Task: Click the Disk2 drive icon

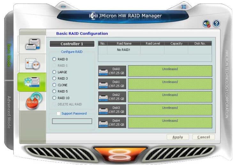Action: click(103, 98)
